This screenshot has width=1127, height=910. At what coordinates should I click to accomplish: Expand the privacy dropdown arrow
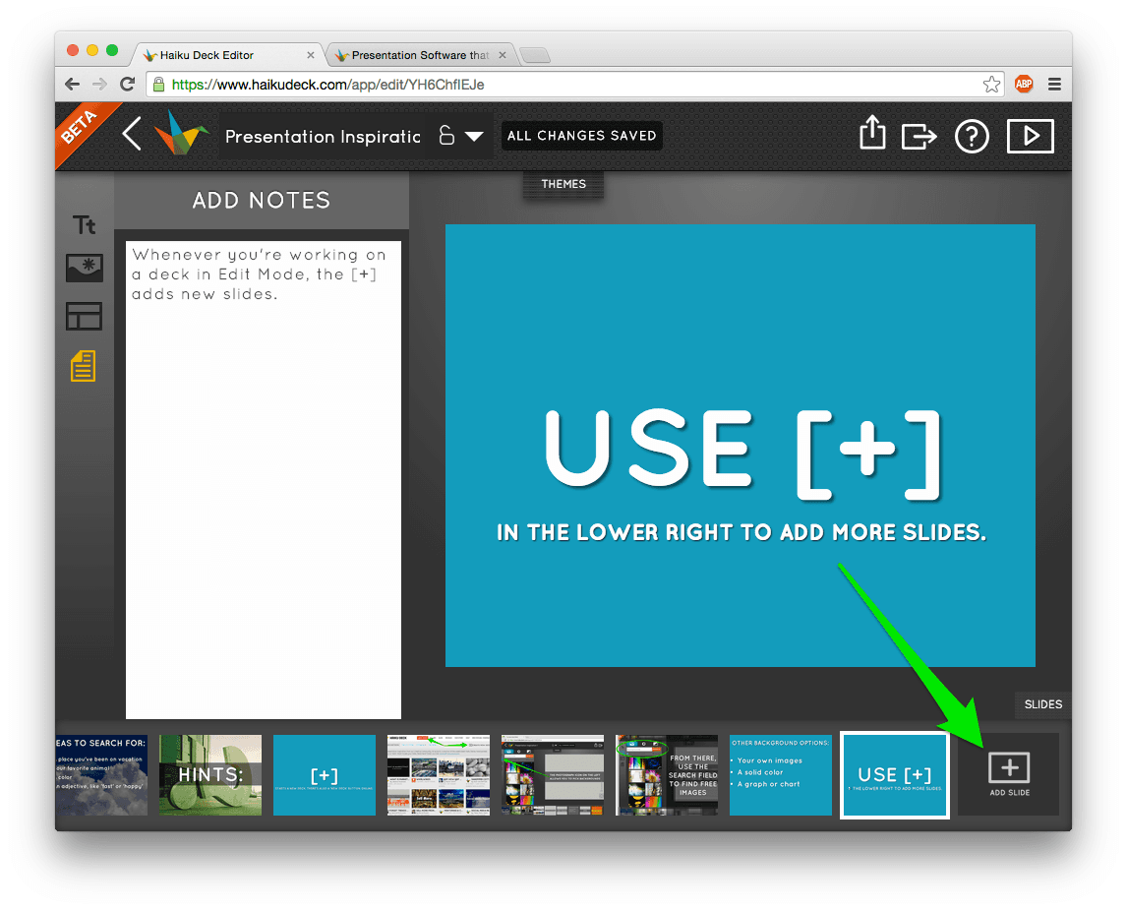(474, 136)
